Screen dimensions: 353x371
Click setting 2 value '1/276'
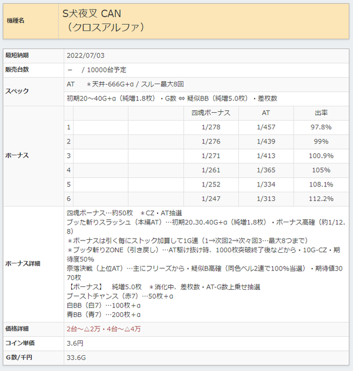coord(211,142)
